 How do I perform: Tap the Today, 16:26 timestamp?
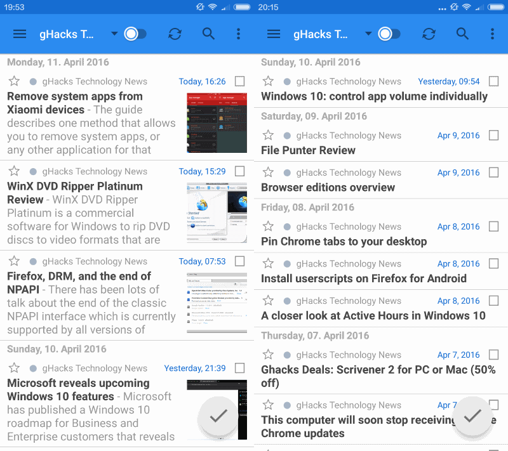202,82
